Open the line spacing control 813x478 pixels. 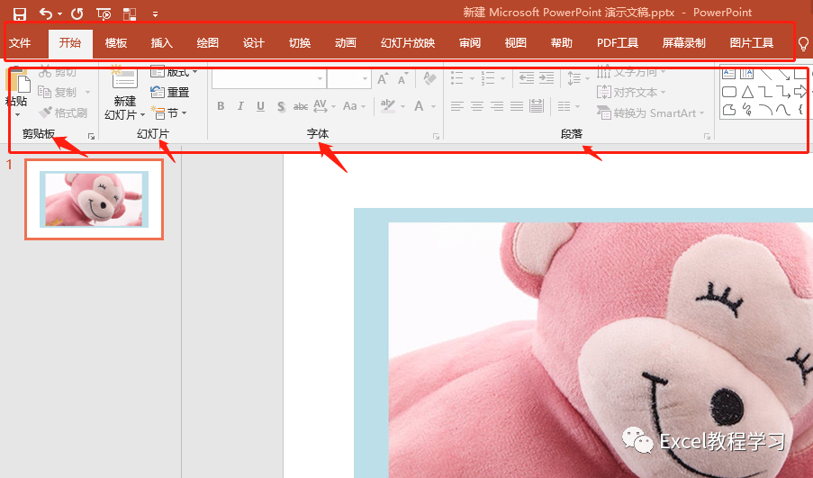578,79
